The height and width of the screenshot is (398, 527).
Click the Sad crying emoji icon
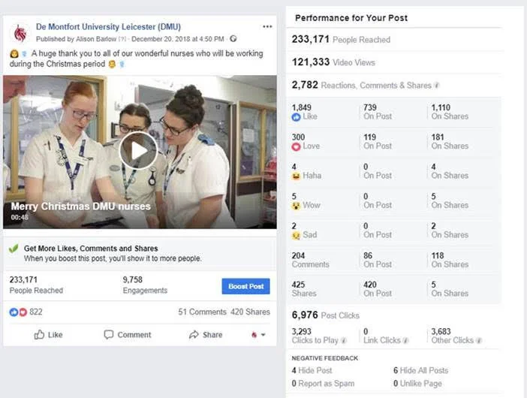[296, 235]
